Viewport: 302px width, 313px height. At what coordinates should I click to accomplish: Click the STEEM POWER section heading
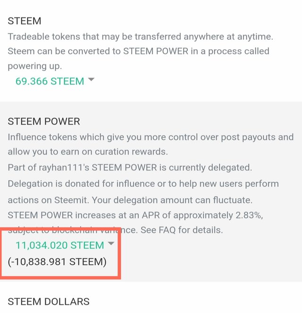[x=44, y=122]
